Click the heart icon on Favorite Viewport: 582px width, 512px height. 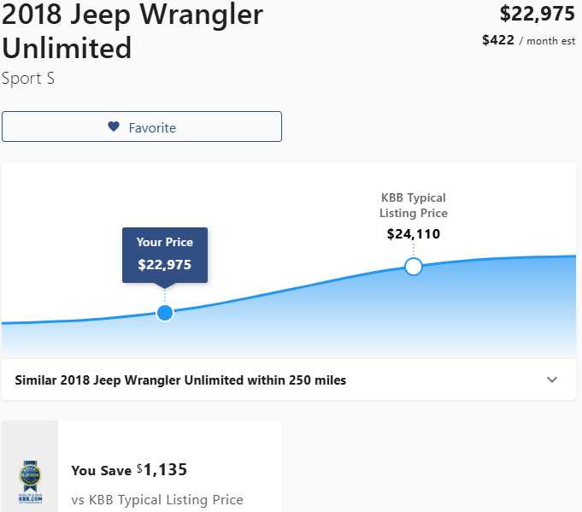[x=114, y=127]
